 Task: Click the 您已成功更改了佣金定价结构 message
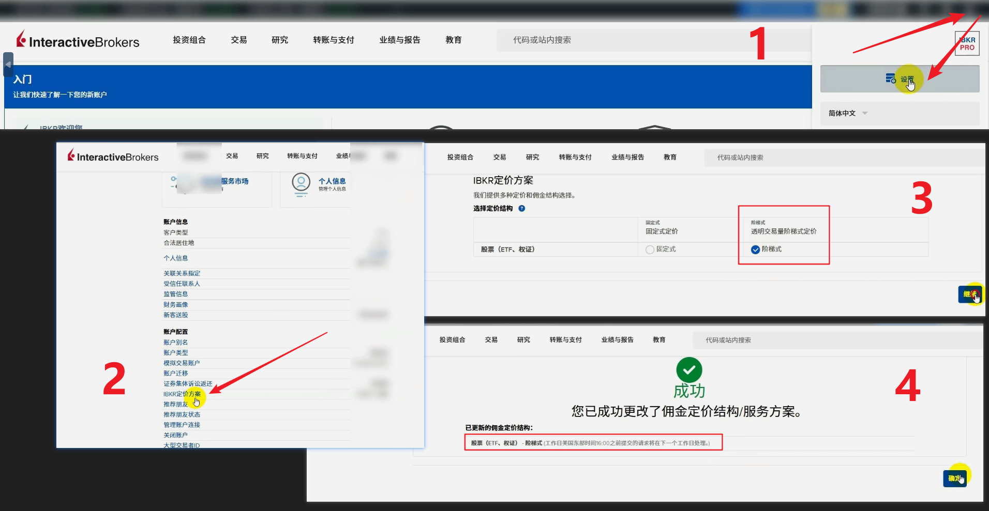click(x=686, y=411)
